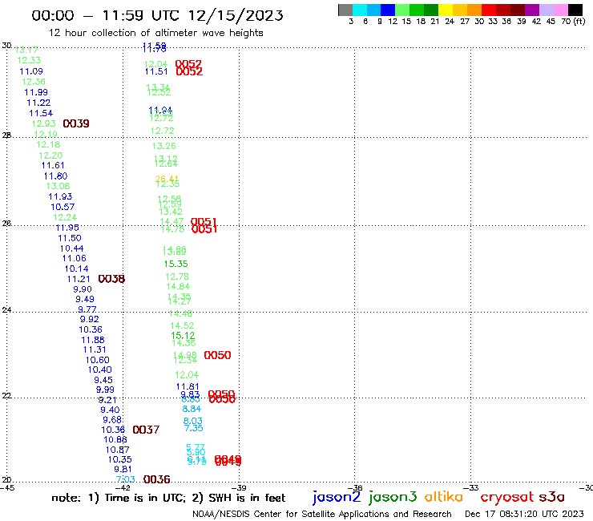Click the 15.35 wave height value
593x521 pixels.
175,264
